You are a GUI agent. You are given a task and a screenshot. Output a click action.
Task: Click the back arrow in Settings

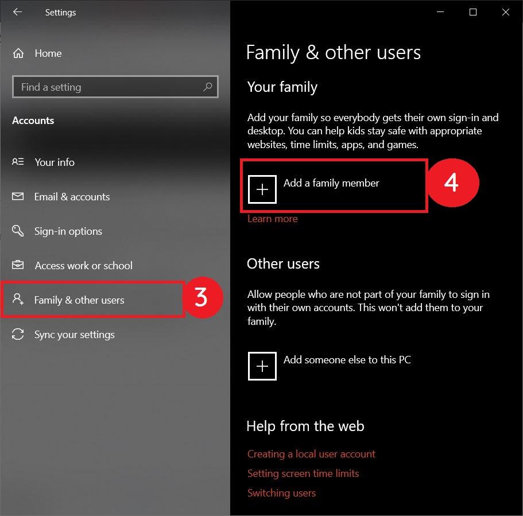pos(17,12)
